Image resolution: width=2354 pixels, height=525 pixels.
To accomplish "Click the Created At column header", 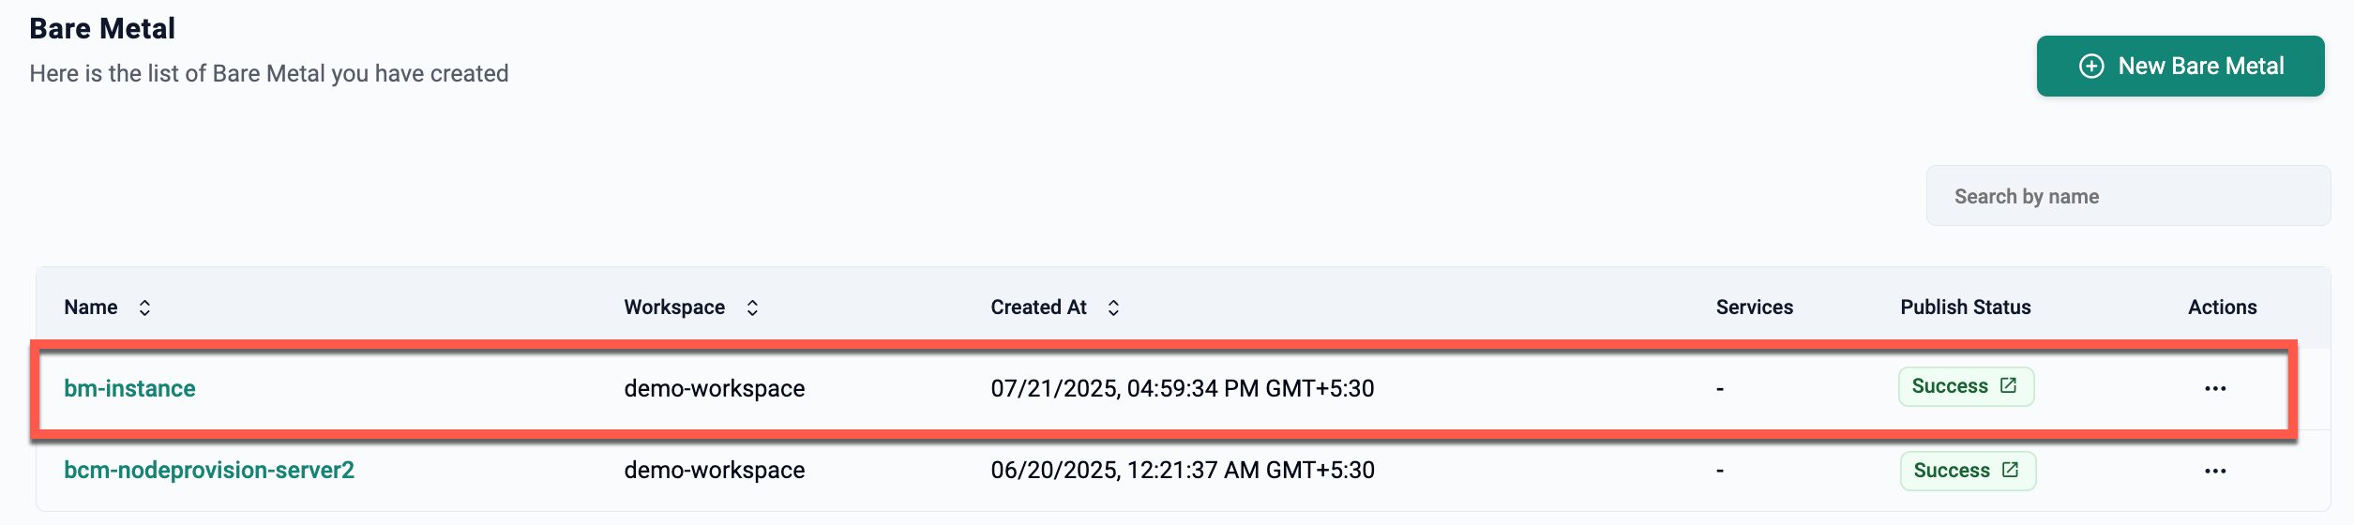I will pyautogui.click(x=1038, y=307).
